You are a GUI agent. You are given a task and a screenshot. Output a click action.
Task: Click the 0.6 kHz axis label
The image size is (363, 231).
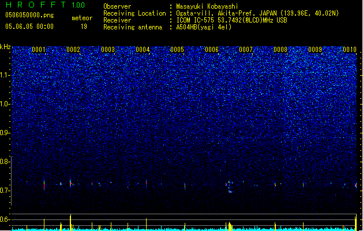(5, 219)
